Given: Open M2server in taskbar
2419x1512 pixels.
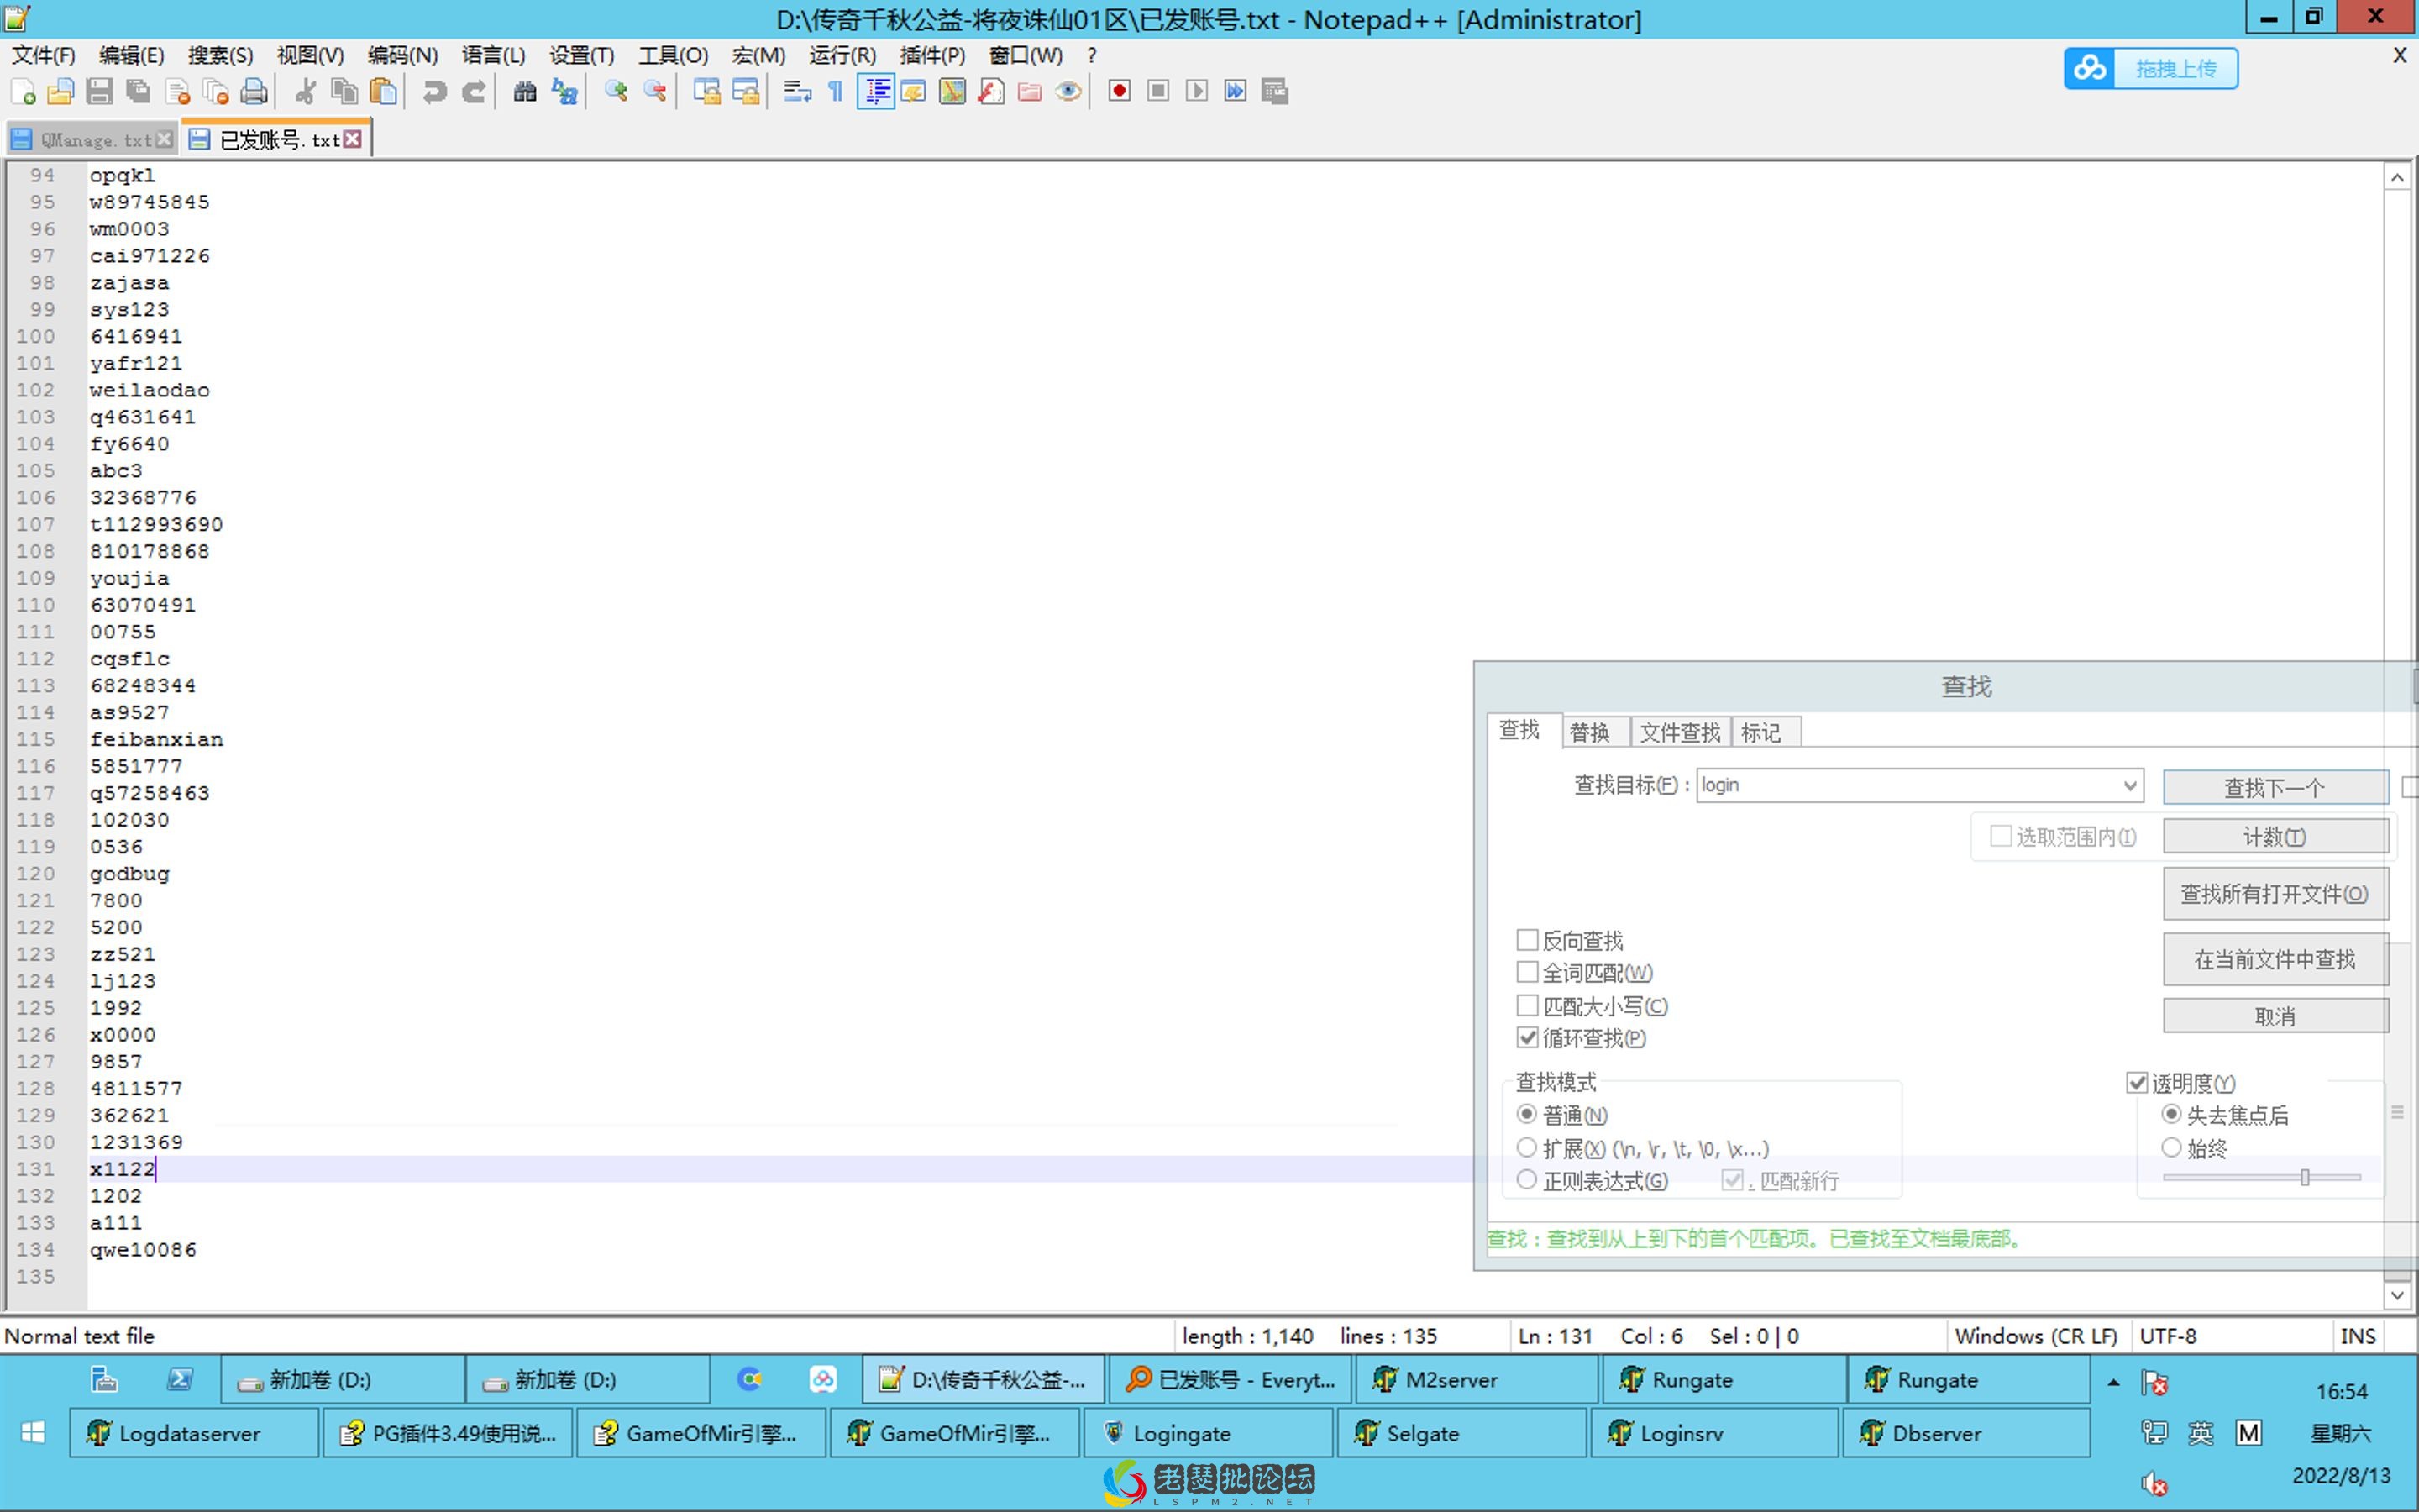Looking at the screenshot, I should [x=1476, y=1380].
